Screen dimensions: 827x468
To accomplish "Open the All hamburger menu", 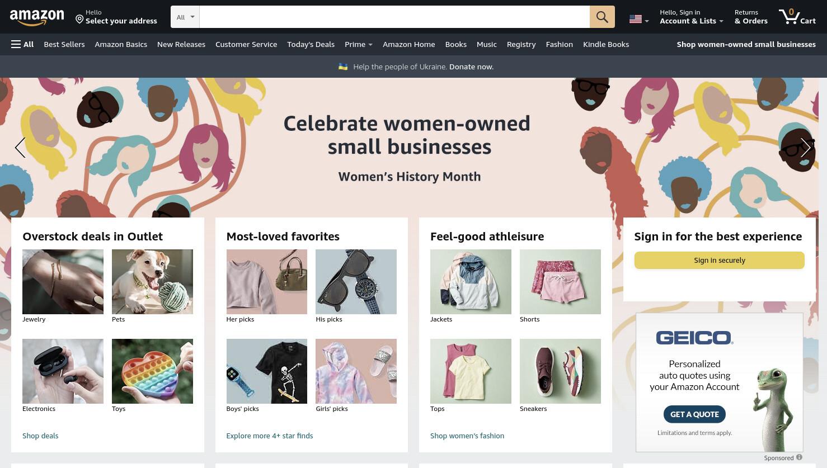I will [x=22, y=44].
